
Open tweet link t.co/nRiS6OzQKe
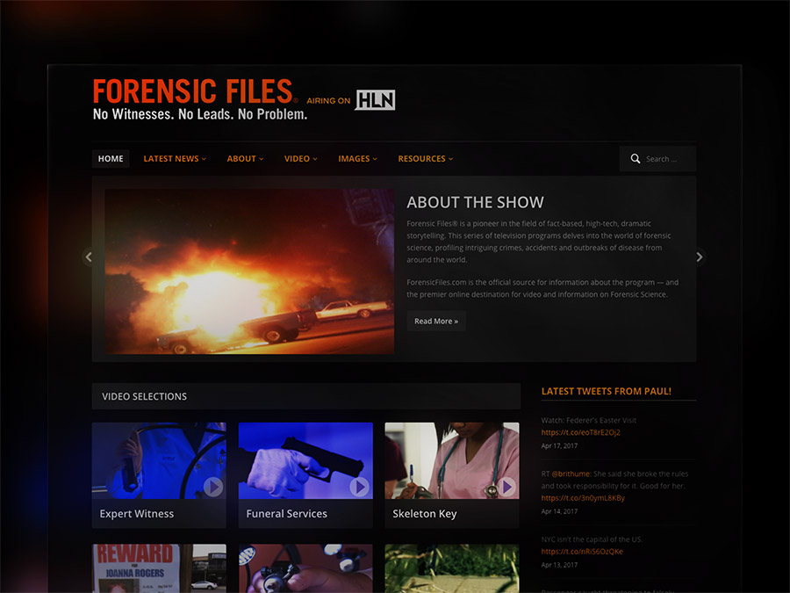point(582,552)
